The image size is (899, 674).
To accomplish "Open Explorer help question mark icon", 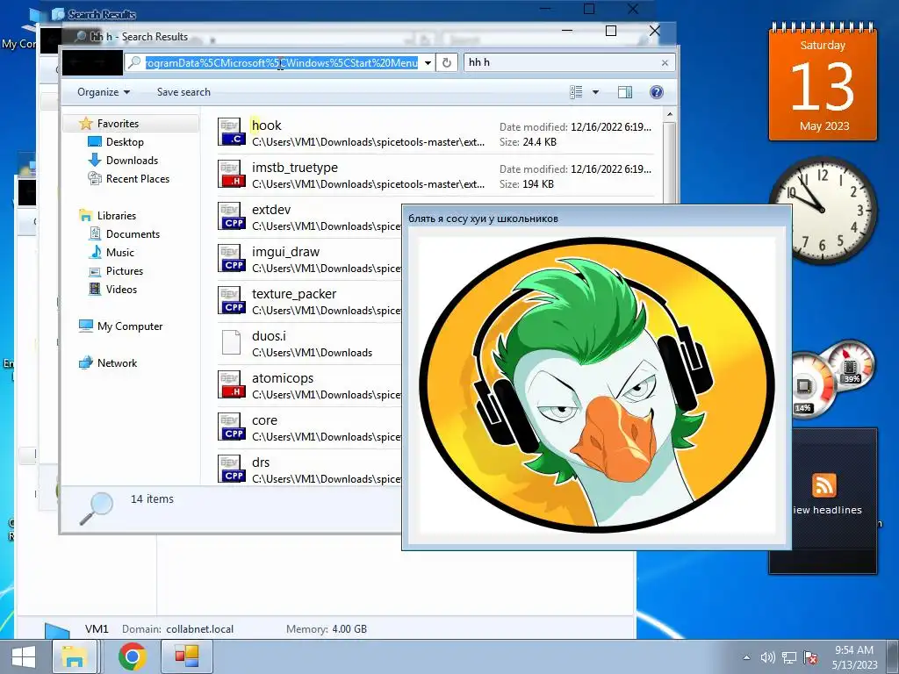I will pos(657,92).
